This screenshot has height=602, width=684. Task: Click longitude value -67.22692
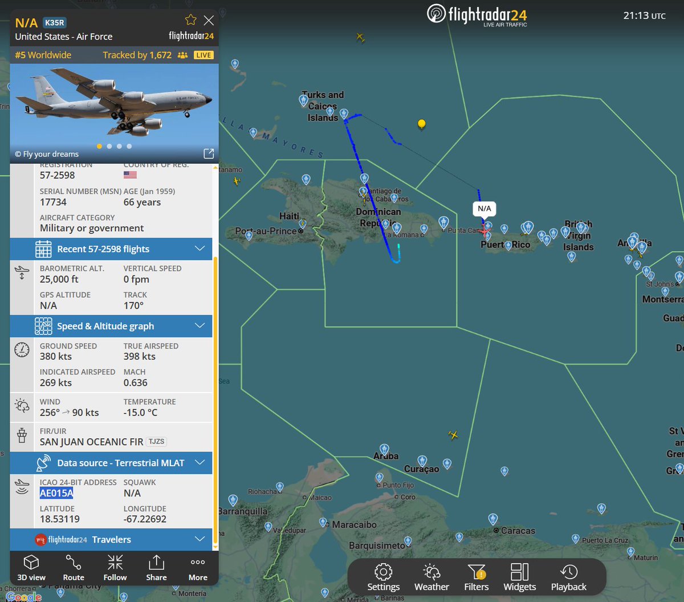point(145,519)
